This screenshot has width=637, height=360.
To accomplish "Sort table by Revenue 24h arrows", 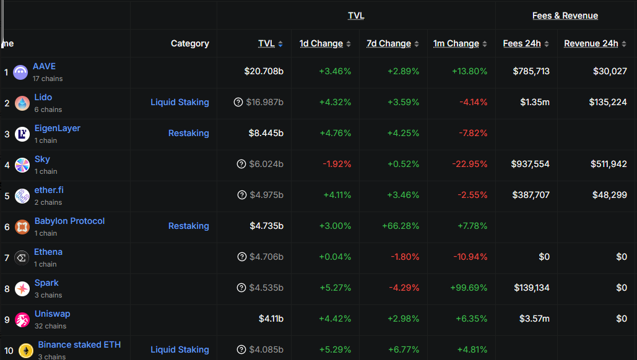I will pyautogui.click(x=623, y=44).
